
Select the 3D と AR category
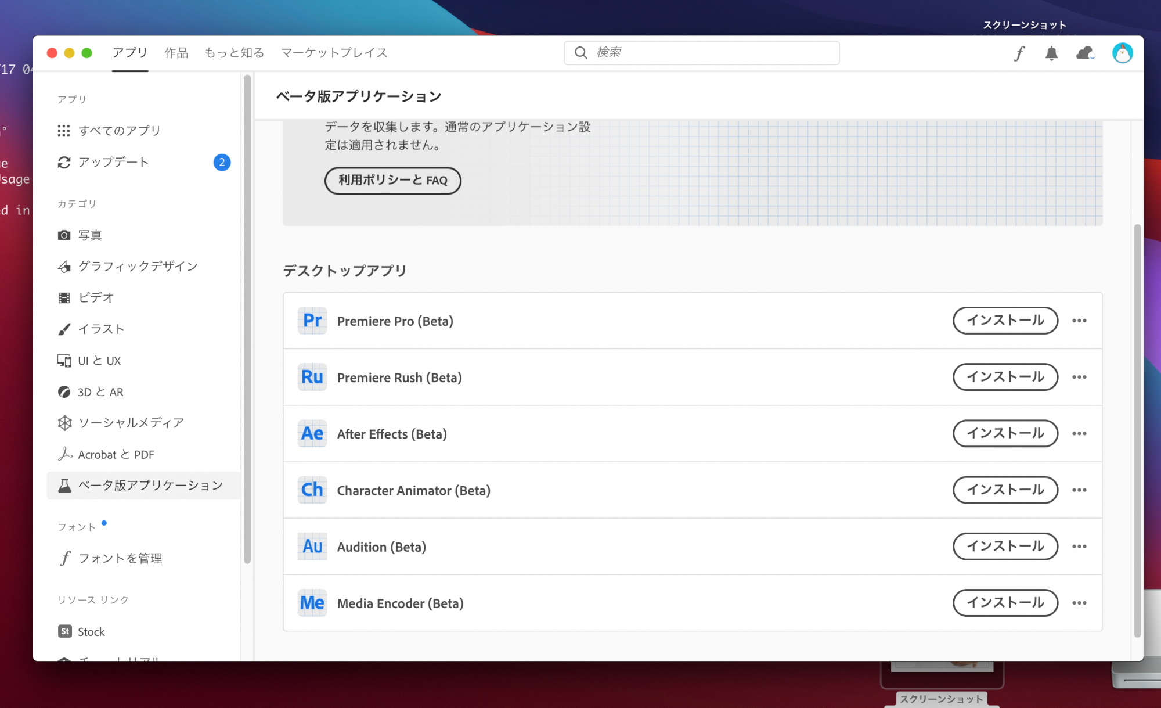(100, 392)
